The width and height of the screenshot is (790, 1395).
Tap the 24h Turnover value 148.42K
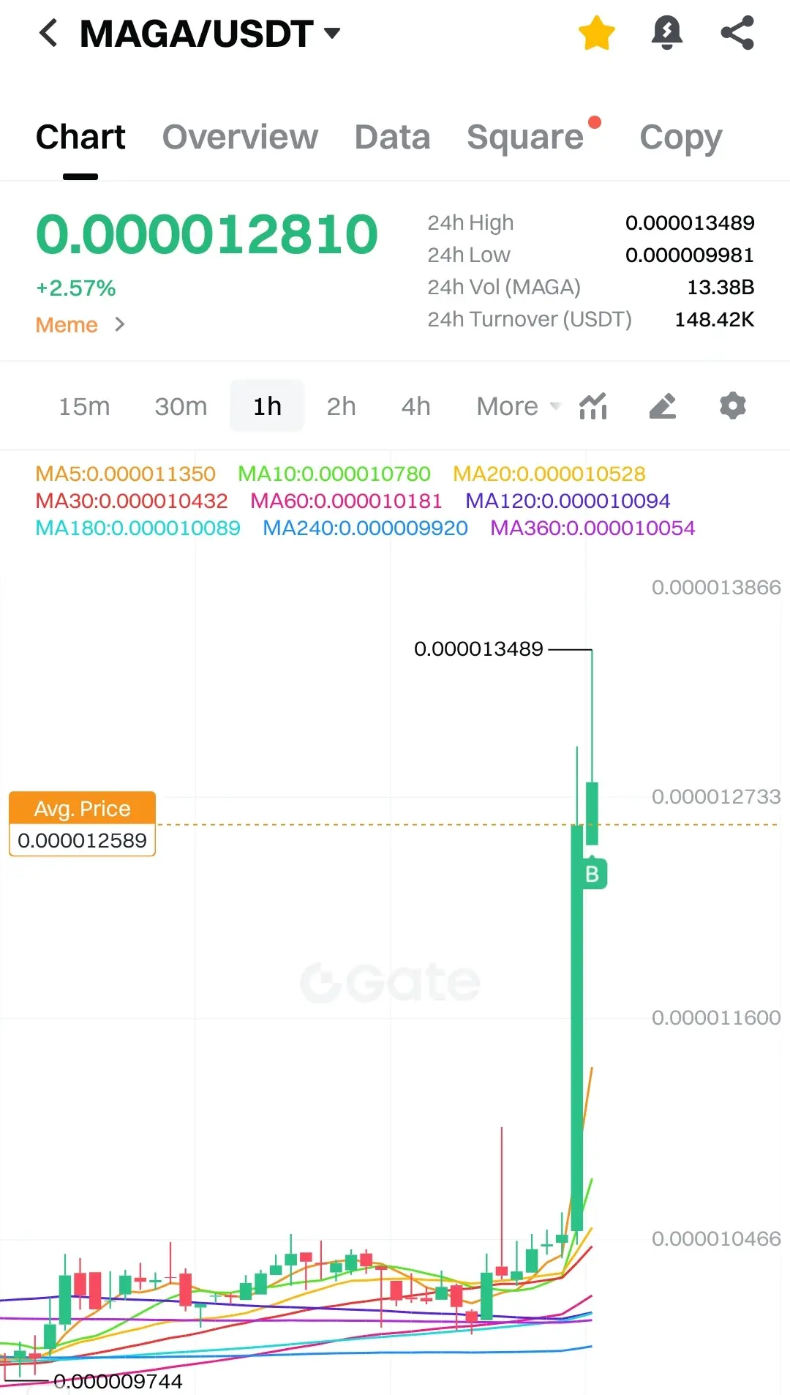(x=714, y=319)
